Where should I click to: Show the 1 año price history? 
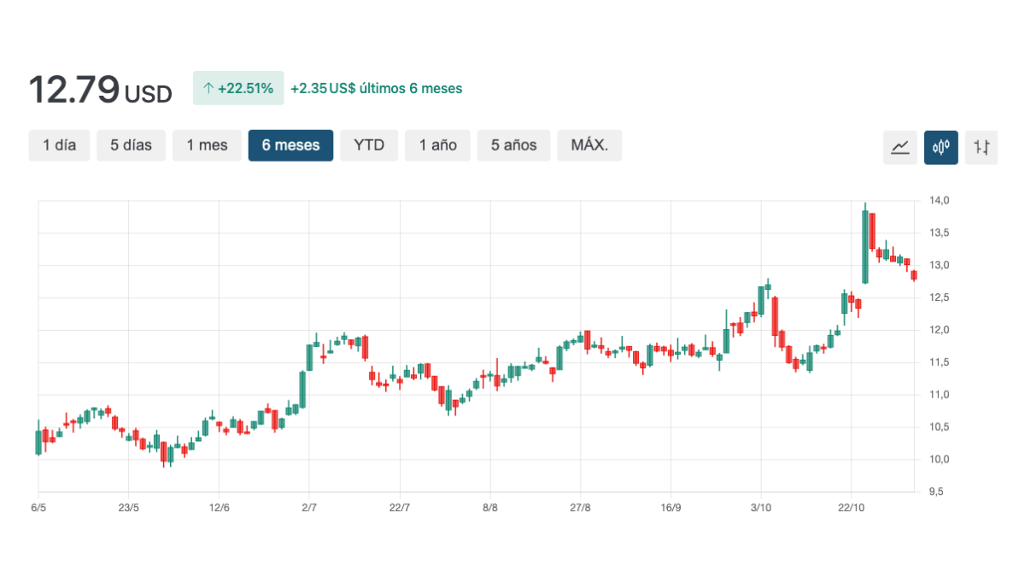(x=437, y=145)
